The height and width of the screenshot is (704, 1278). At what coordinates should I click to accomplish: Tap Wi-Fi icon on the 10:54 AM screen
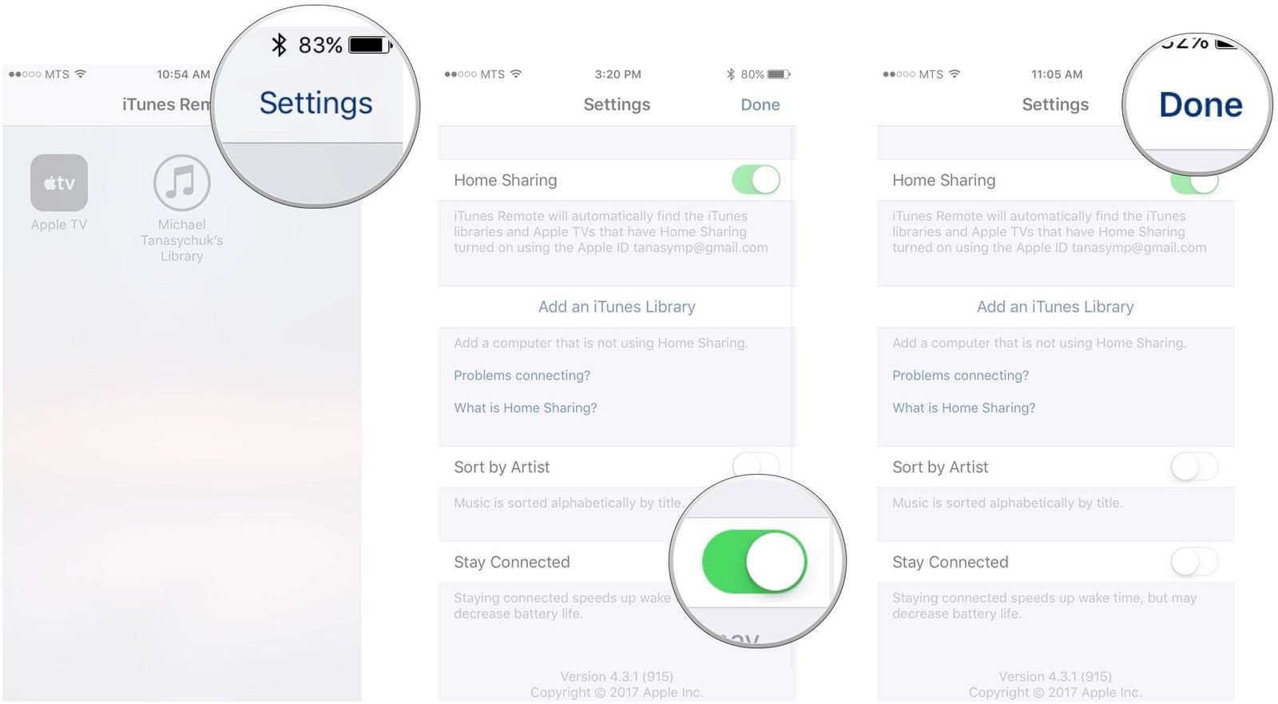pyautogui.click(x=81, y=74)
